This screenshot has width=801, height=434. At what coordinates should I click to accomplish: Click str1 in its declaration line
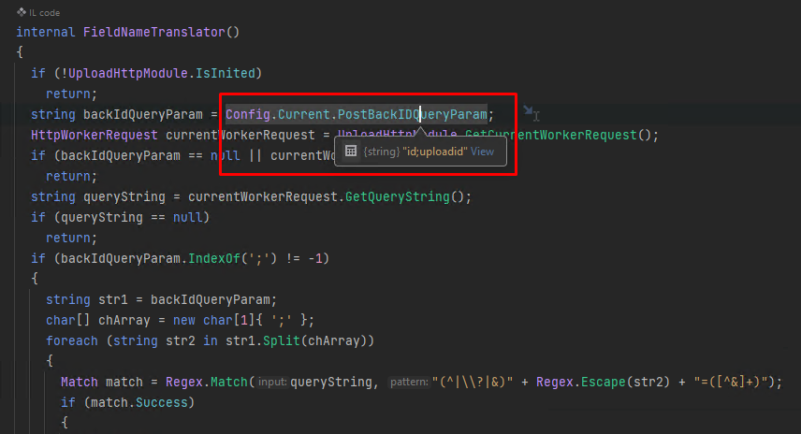tap(113, 299)
